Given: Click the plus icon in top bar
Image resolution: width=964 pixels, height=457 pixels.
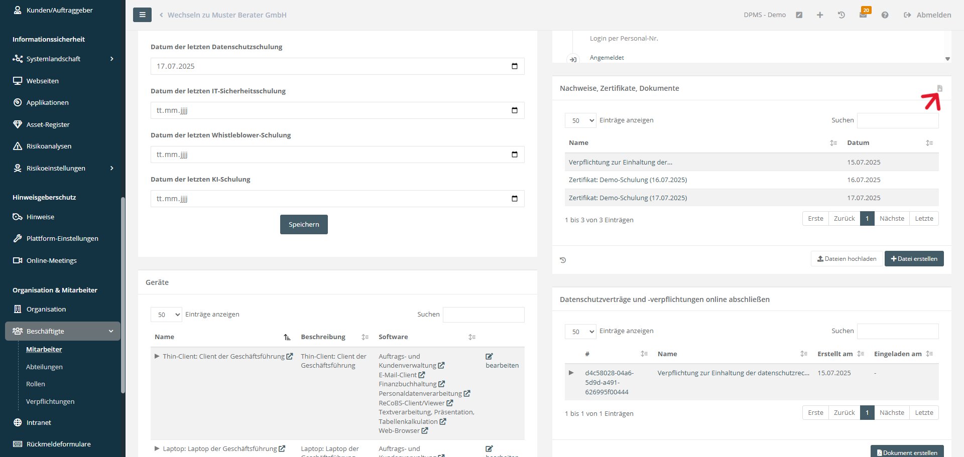Looking at the screenshot, I should click(x=820, y=15).
